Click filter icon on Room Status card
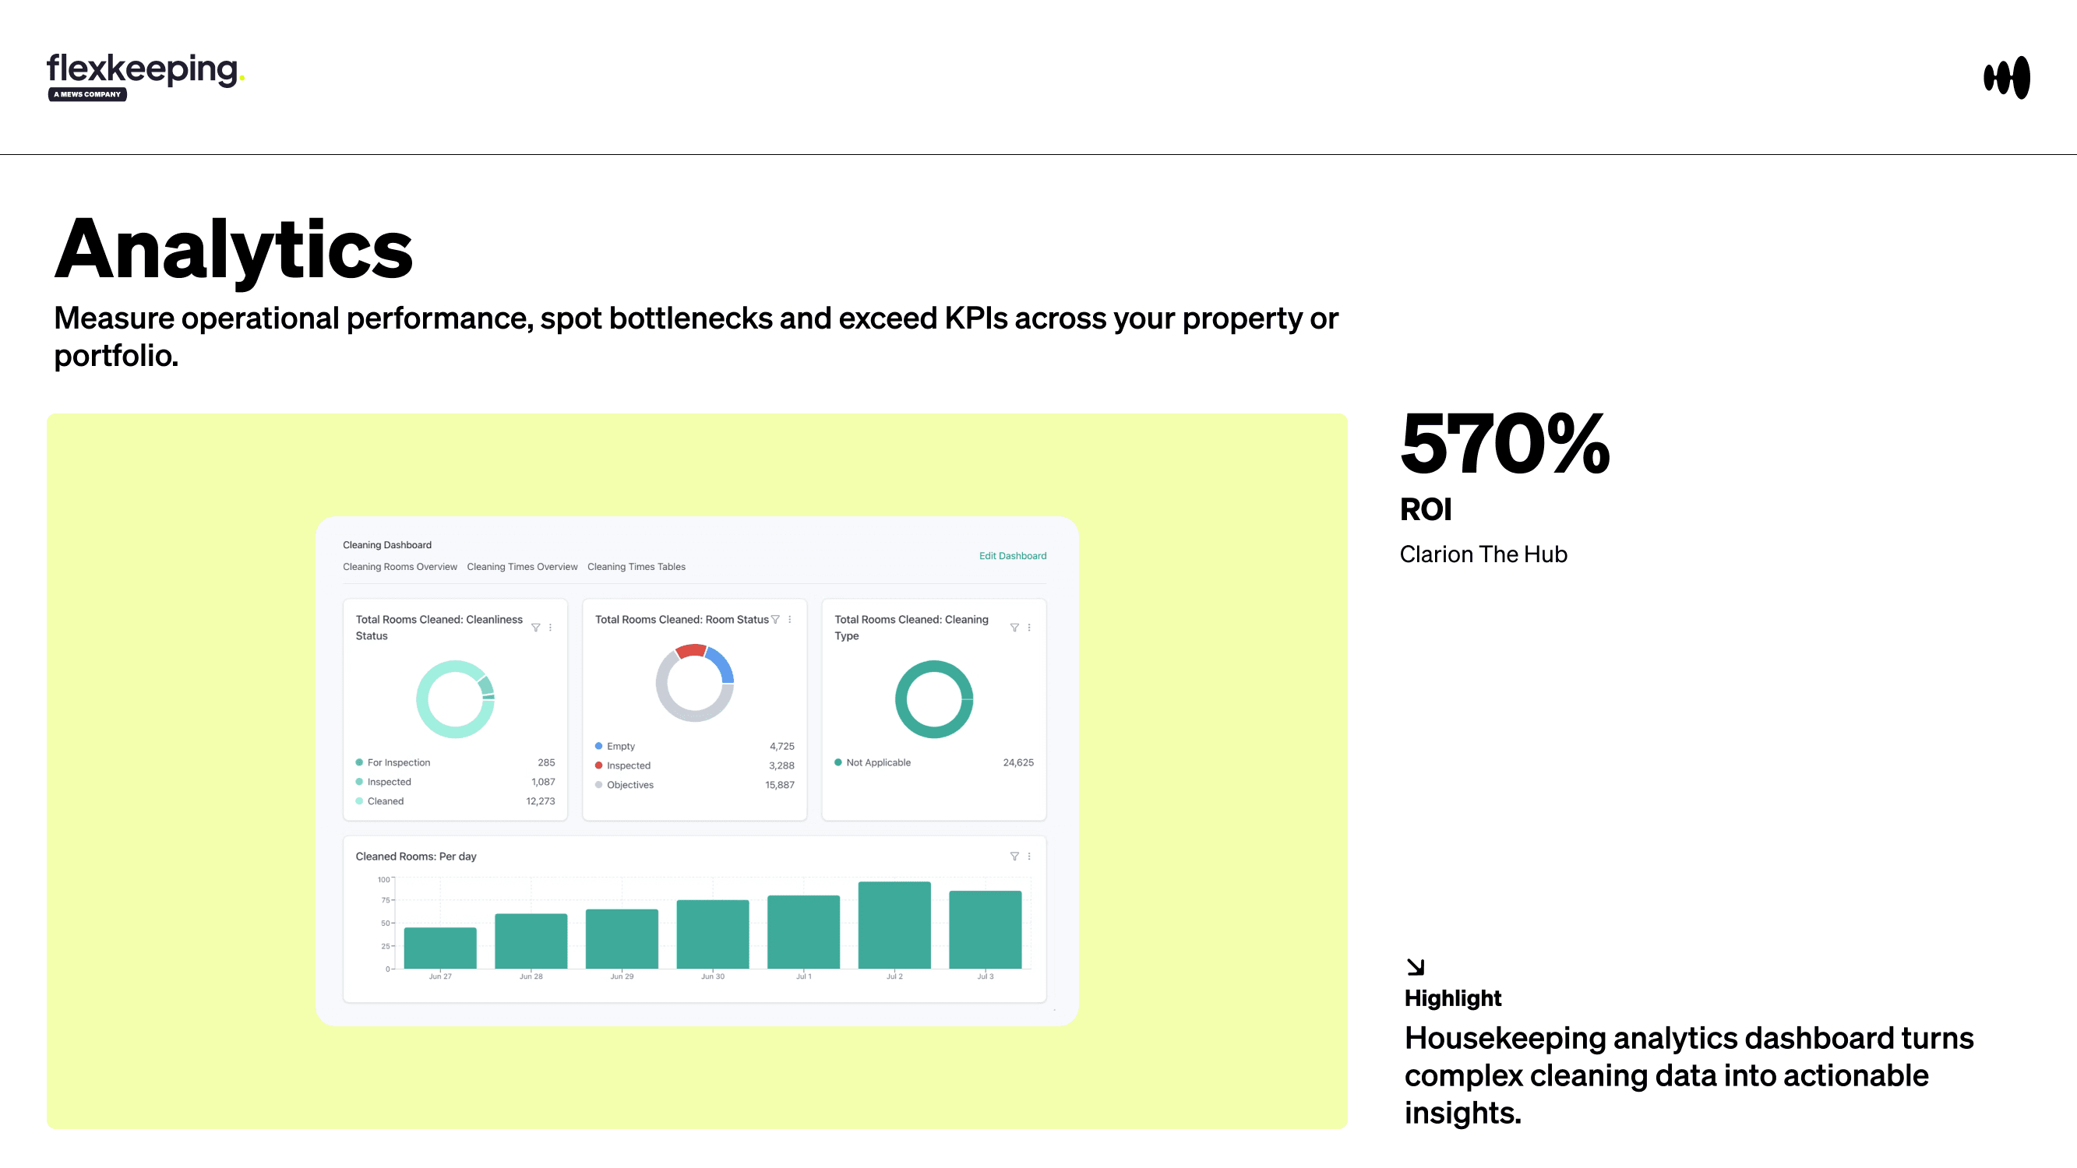The width and height of the screenshot is (2077, 1168). click(x=775, y=619)
